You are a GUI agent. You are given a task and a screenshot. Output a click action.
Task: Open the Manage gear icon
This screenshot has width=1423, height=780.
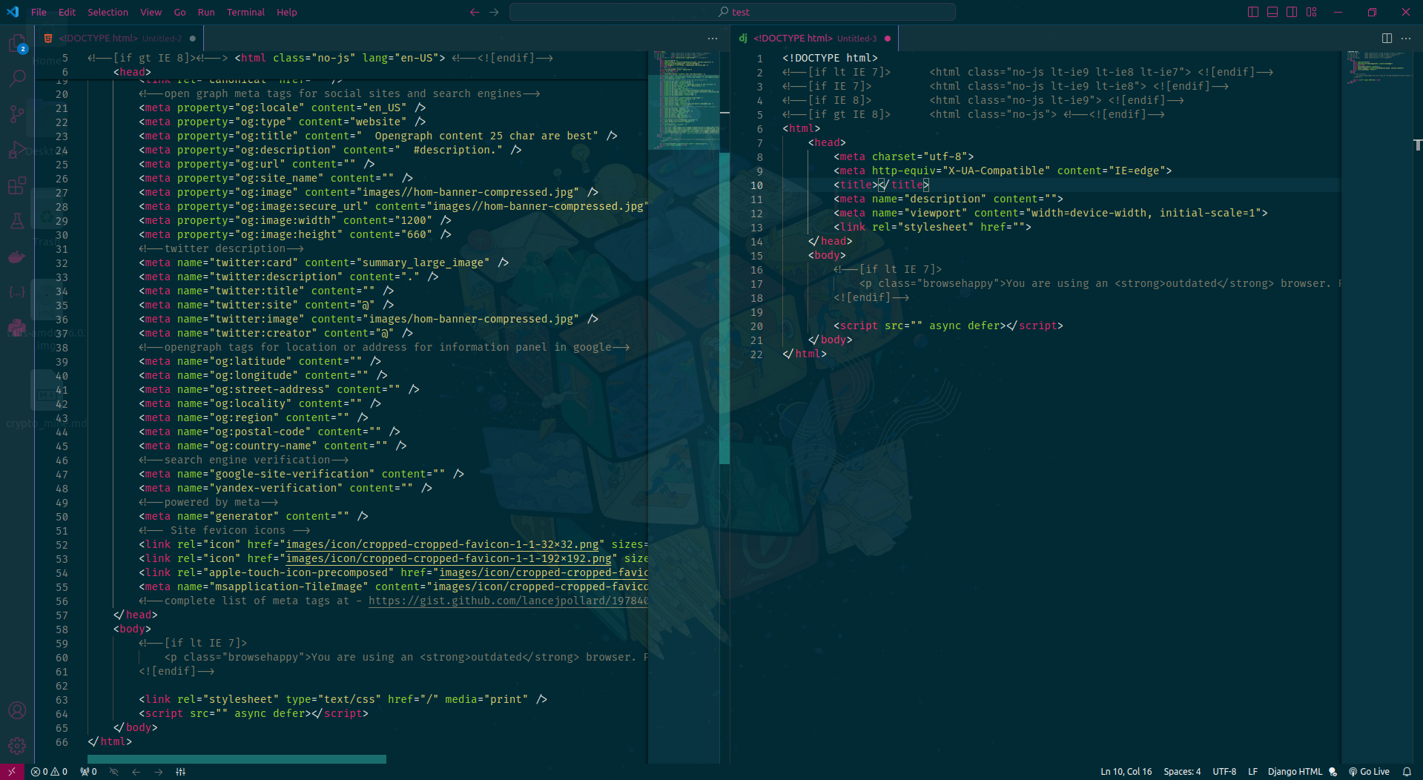(17, 746)
